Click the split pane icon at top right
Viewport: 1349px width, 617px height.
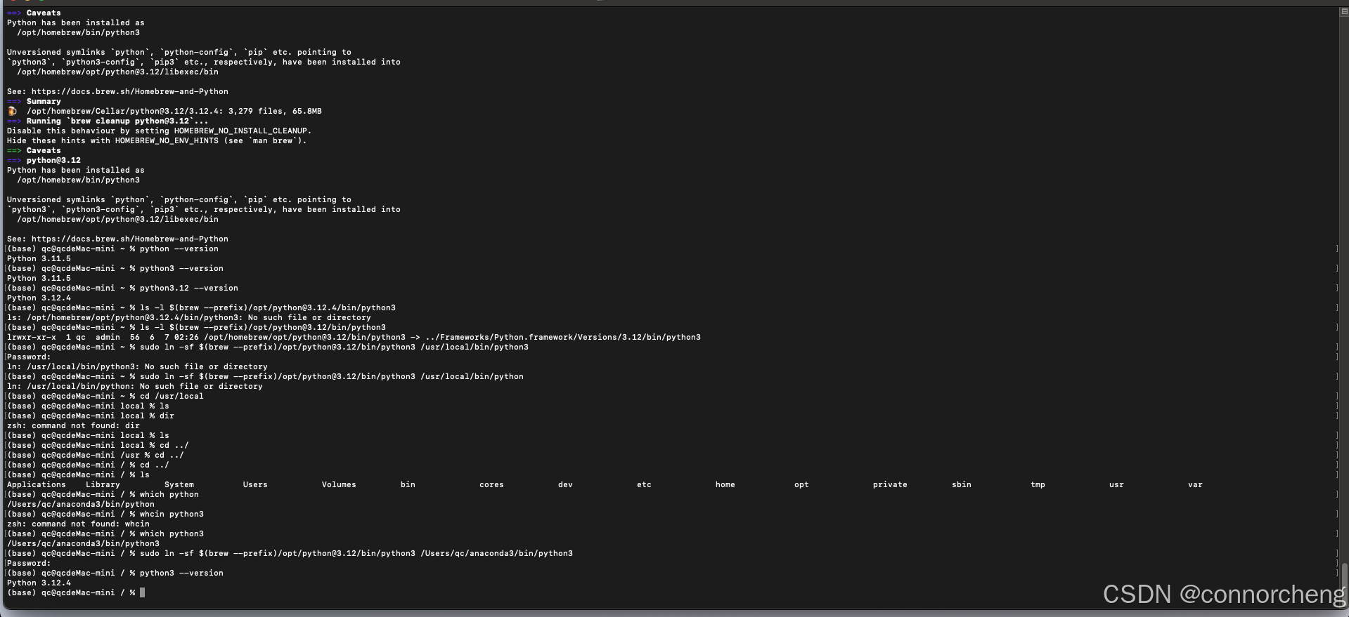tap(1344, 11)
